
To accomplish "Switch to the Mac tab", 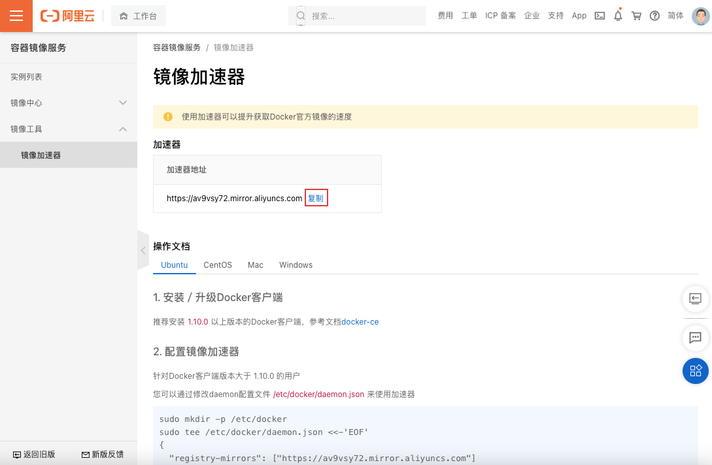I will (x=256, y=265).
